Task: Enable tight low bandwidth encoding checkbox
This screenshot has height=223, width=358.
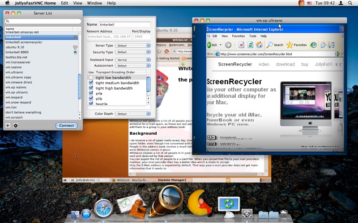Action: click(91, 78)
